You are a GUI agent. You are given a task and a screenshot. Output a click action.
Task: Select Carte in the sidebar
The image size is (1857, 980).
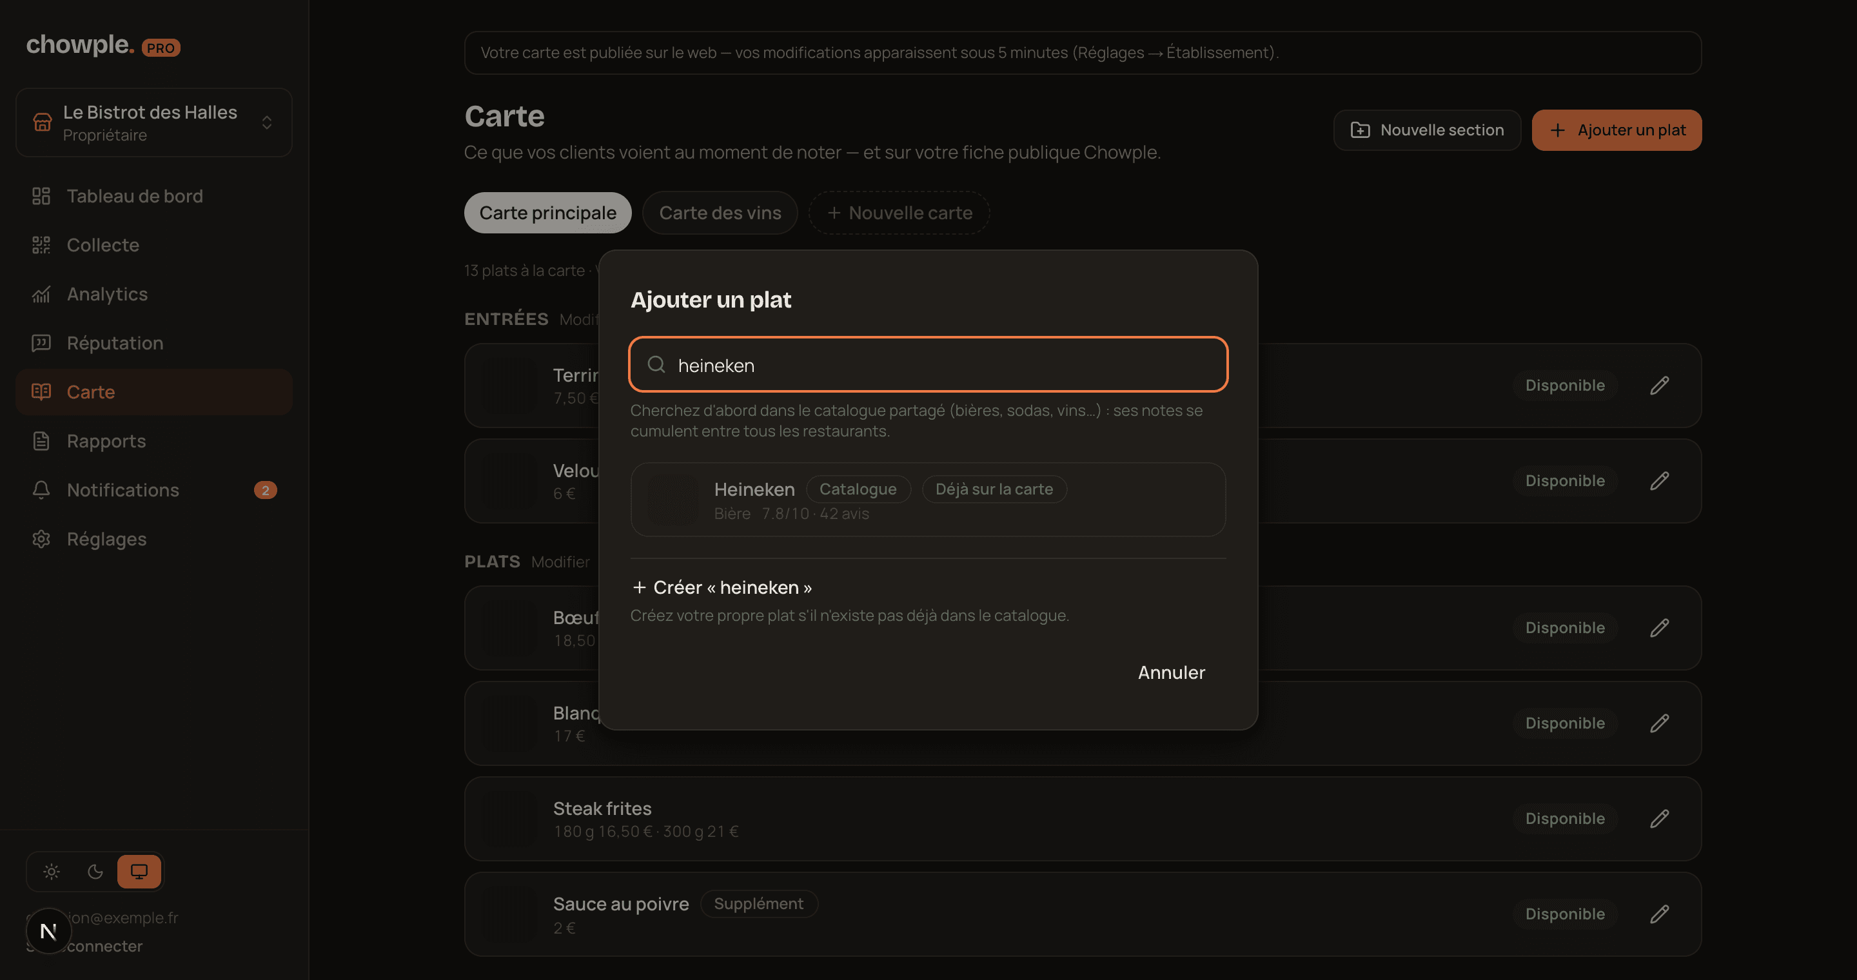(153, 392)
